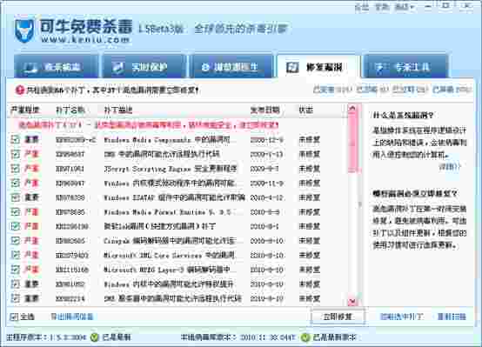Viewport: 482px width, 347px height.
Task: Click the Microsoft XML Core Services description
Action: click(169, 256)
